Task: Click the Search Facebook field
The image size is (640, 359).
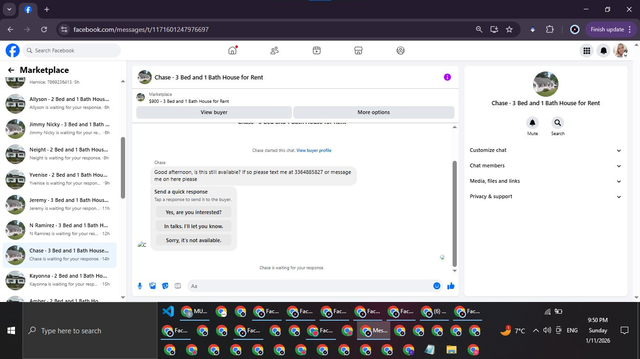Action: (x=71, y=50)
